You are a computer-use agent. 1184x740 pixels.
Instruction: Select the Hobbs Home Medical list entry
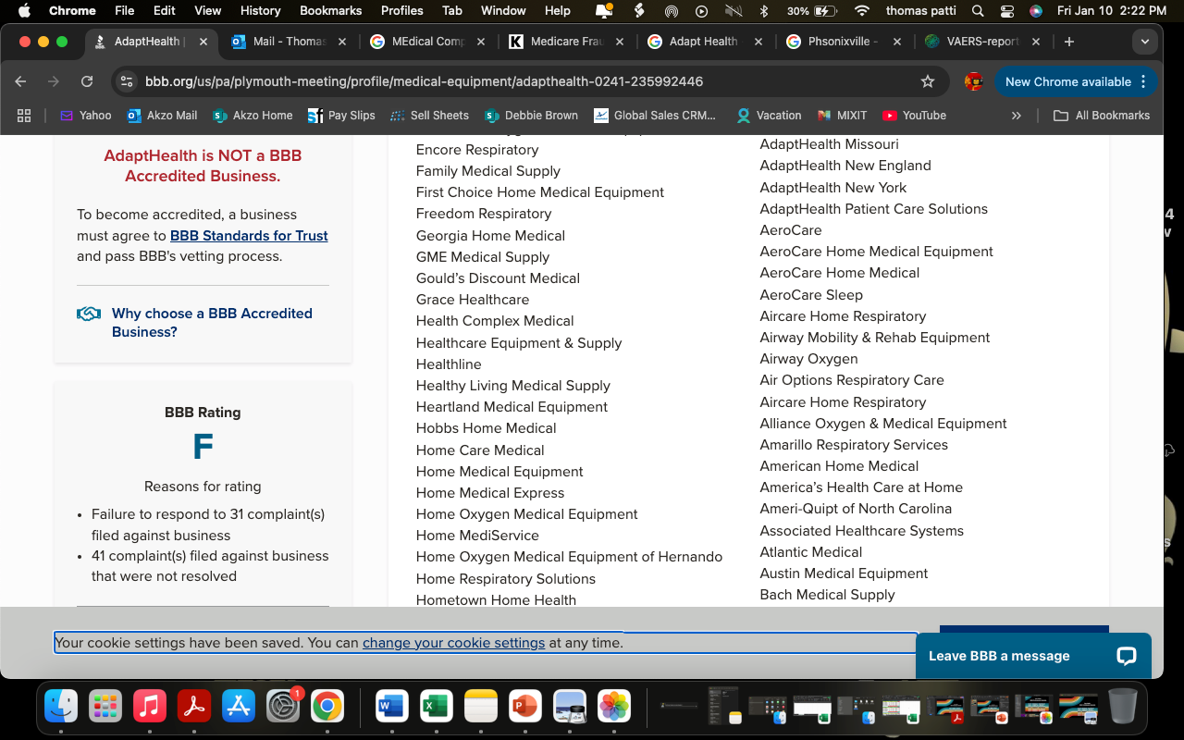pyautogui.click(x=487, y=428)
